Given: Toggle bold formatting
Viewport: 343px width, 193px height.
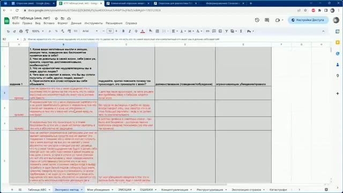Looking at the screenshot, I should tap(123, 31).
